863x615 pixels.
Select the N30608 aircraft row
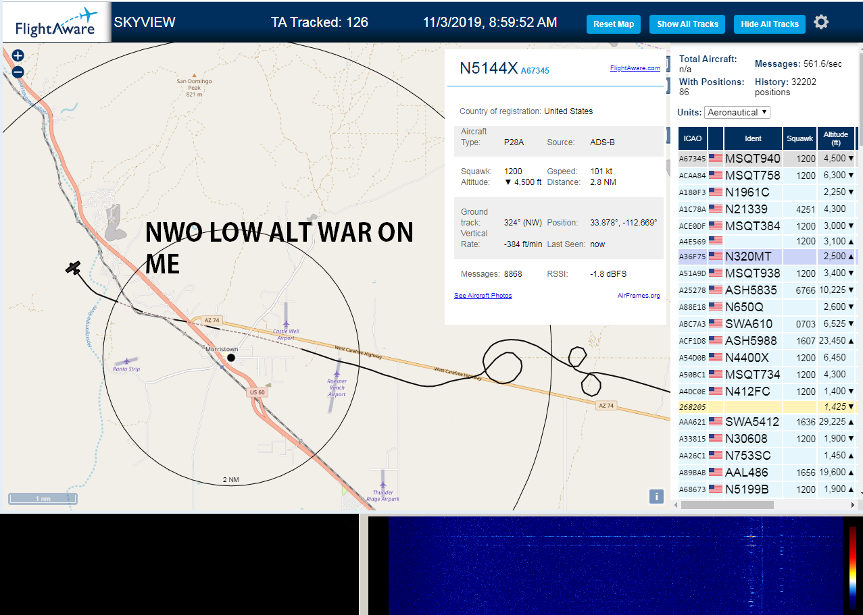(x=767, y=439)
